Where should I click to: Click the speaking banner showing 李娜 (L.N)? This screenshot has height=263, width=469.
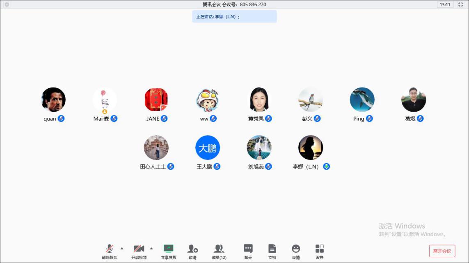(x=234, y=17)
